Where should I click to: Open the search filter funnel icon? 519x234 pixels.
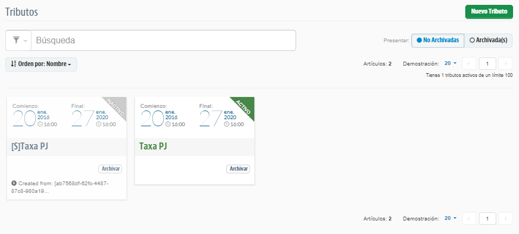coord(17,40)
